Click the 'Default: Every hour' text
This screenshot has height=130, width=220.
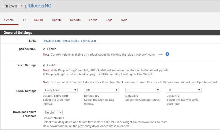55,96
